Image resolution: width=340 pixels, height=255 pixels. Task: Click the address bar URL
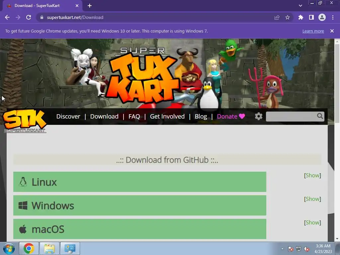pos(75,17)
